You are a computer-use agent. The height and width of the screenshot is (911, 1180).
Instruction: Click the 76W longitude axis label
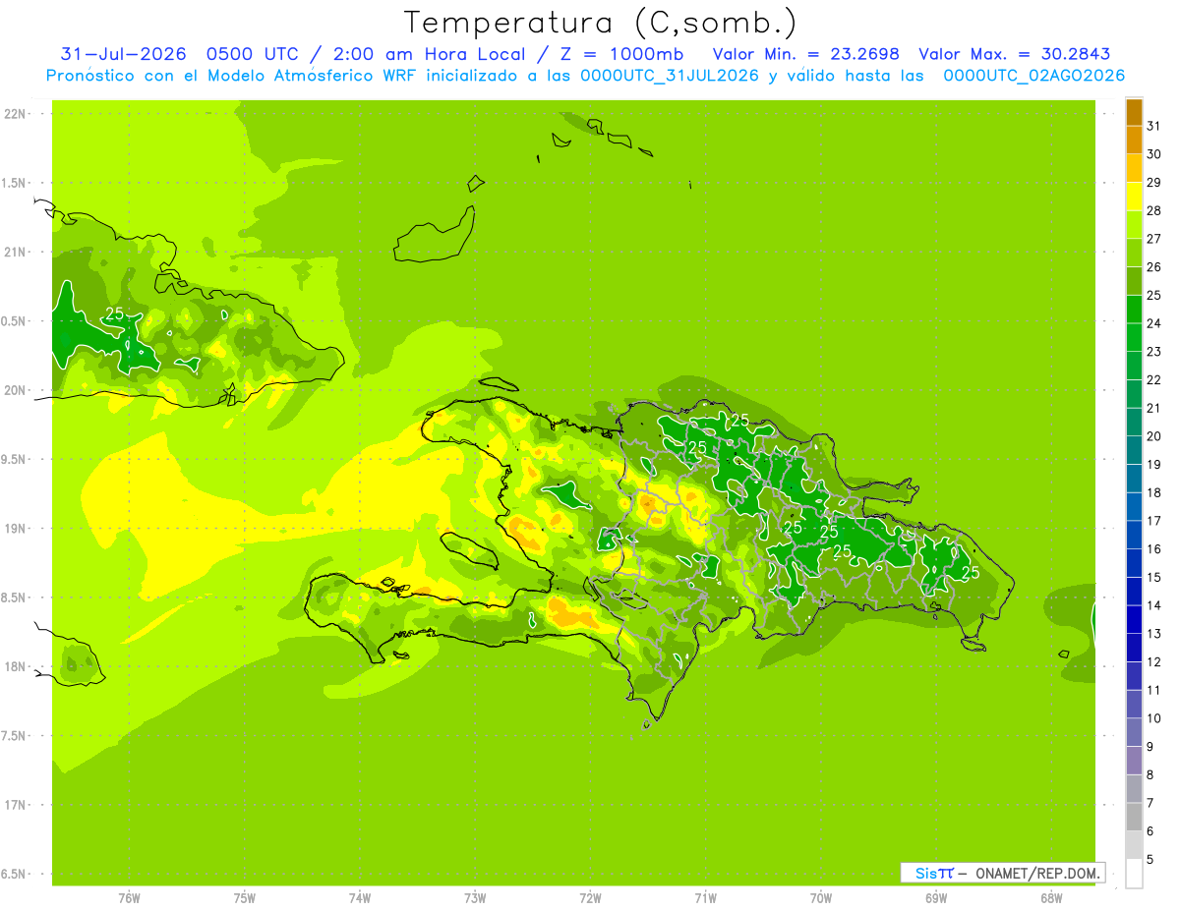[129, 897]
